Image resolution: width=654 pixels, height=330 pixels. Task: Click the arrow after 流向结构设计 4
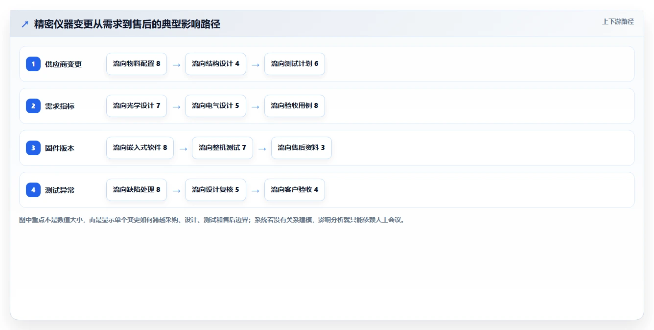255,64
